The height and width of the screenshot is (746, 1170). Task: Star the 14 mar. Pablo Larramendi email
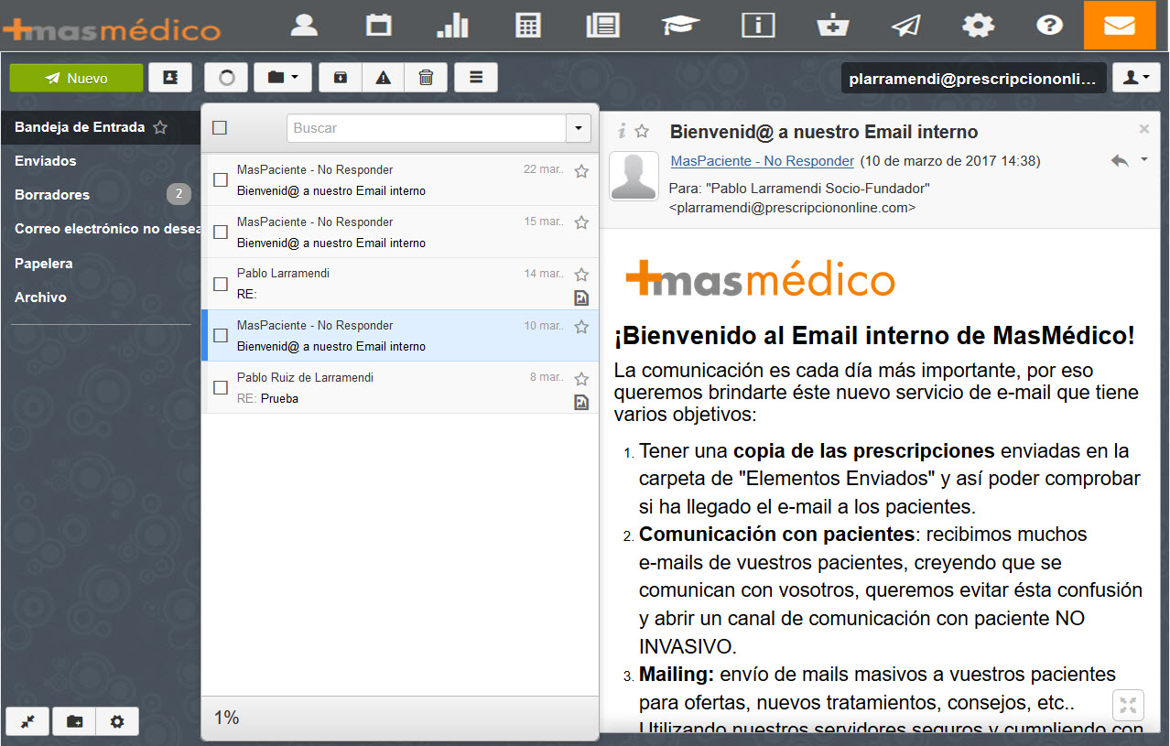click(580, 275)
